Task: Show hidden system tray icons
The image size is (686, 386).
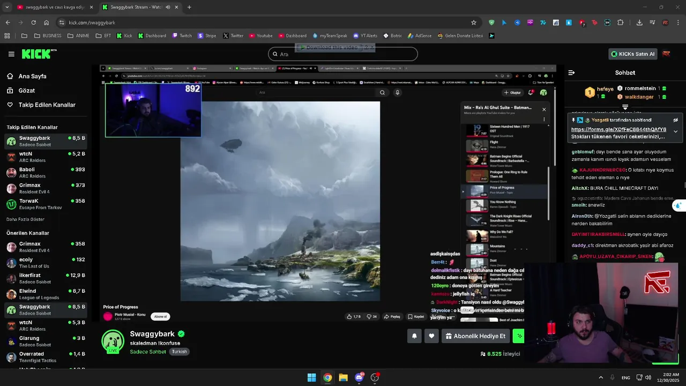Action: coord(600,377)
